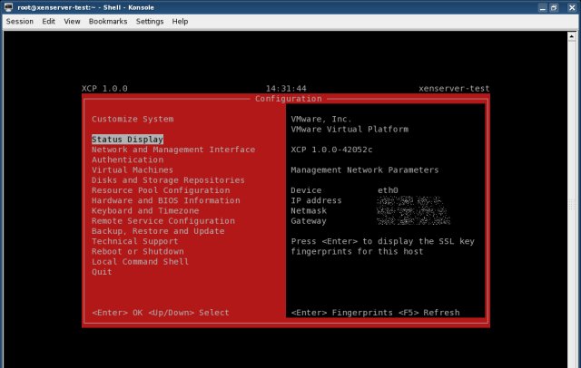
Task: Select Network and Management Interface
Action: coord(173,150)
